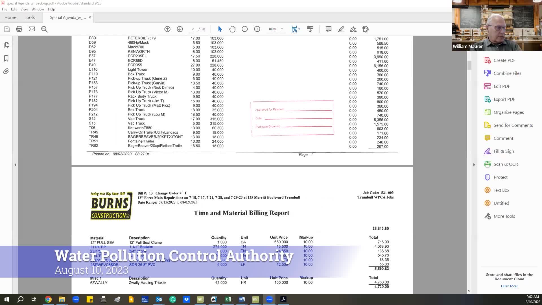Show the bookmarks panel
This screenshot has height=305, width=542.
click(6, 58)
